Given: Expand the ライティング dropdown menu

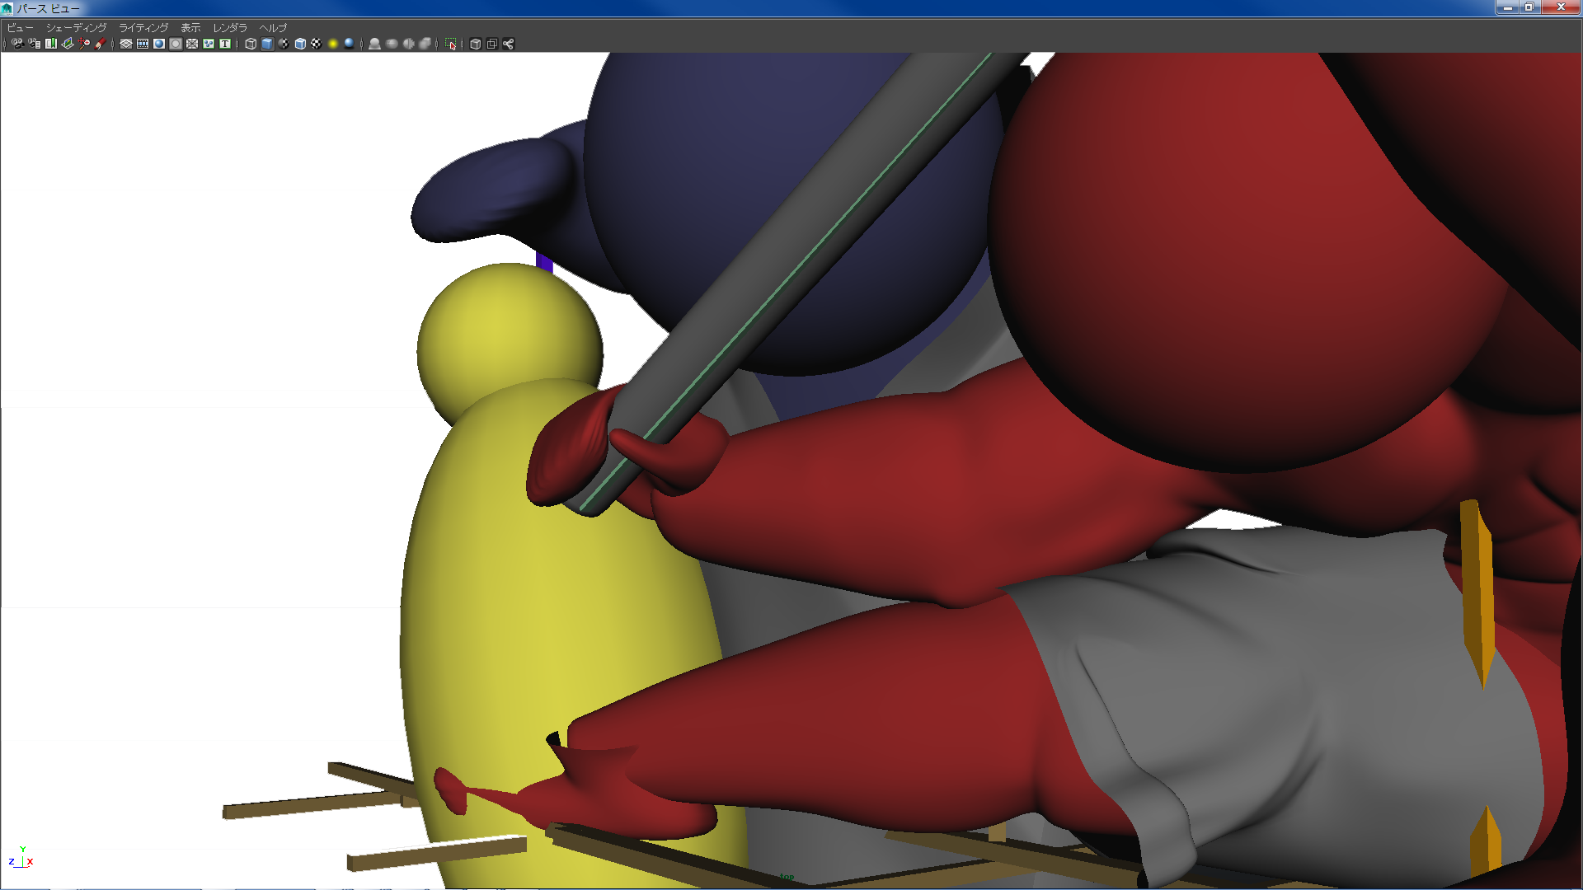Looking at the screenshot, I should tap(143, 27).
